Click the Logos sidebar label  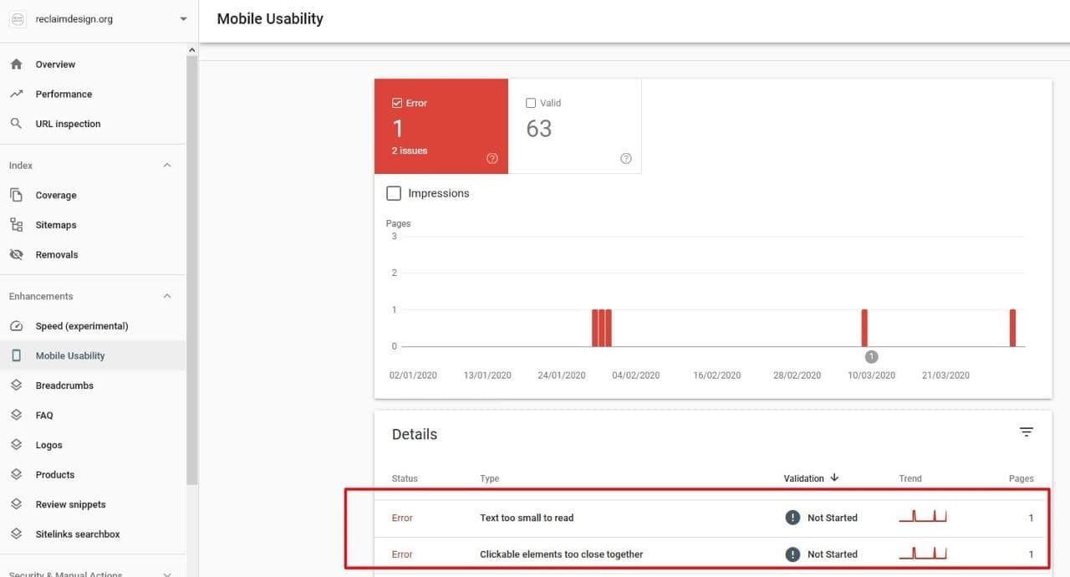tap(48, 445)
